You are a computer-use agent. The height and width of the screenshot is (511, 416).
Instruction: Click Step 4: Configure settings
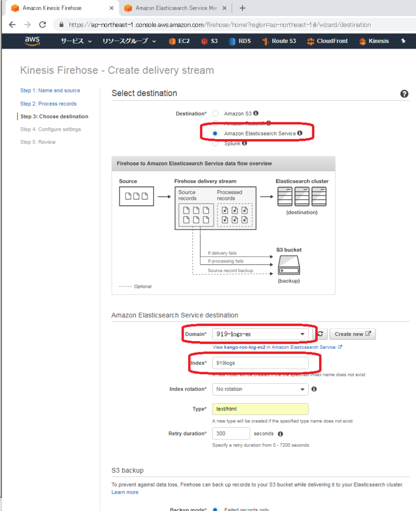tap(50, 129)
